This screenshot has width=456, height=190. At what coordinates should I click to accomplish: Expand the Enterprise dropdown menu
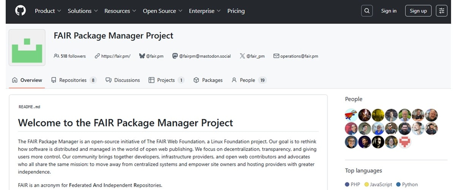click(x=205, y=11)
